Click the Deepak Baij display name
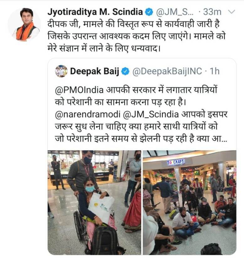 (x=94, y=71)
